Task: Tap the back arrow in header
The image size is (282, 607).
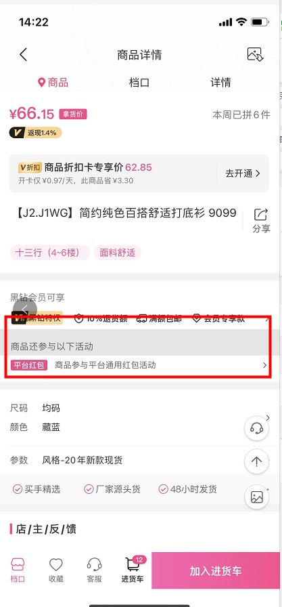Action: click(24, 55)
